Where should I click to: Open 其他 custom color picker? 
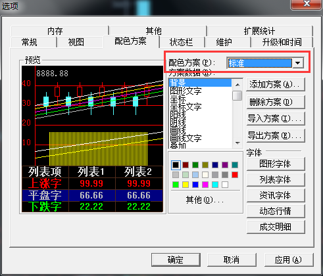pos(205,200)
